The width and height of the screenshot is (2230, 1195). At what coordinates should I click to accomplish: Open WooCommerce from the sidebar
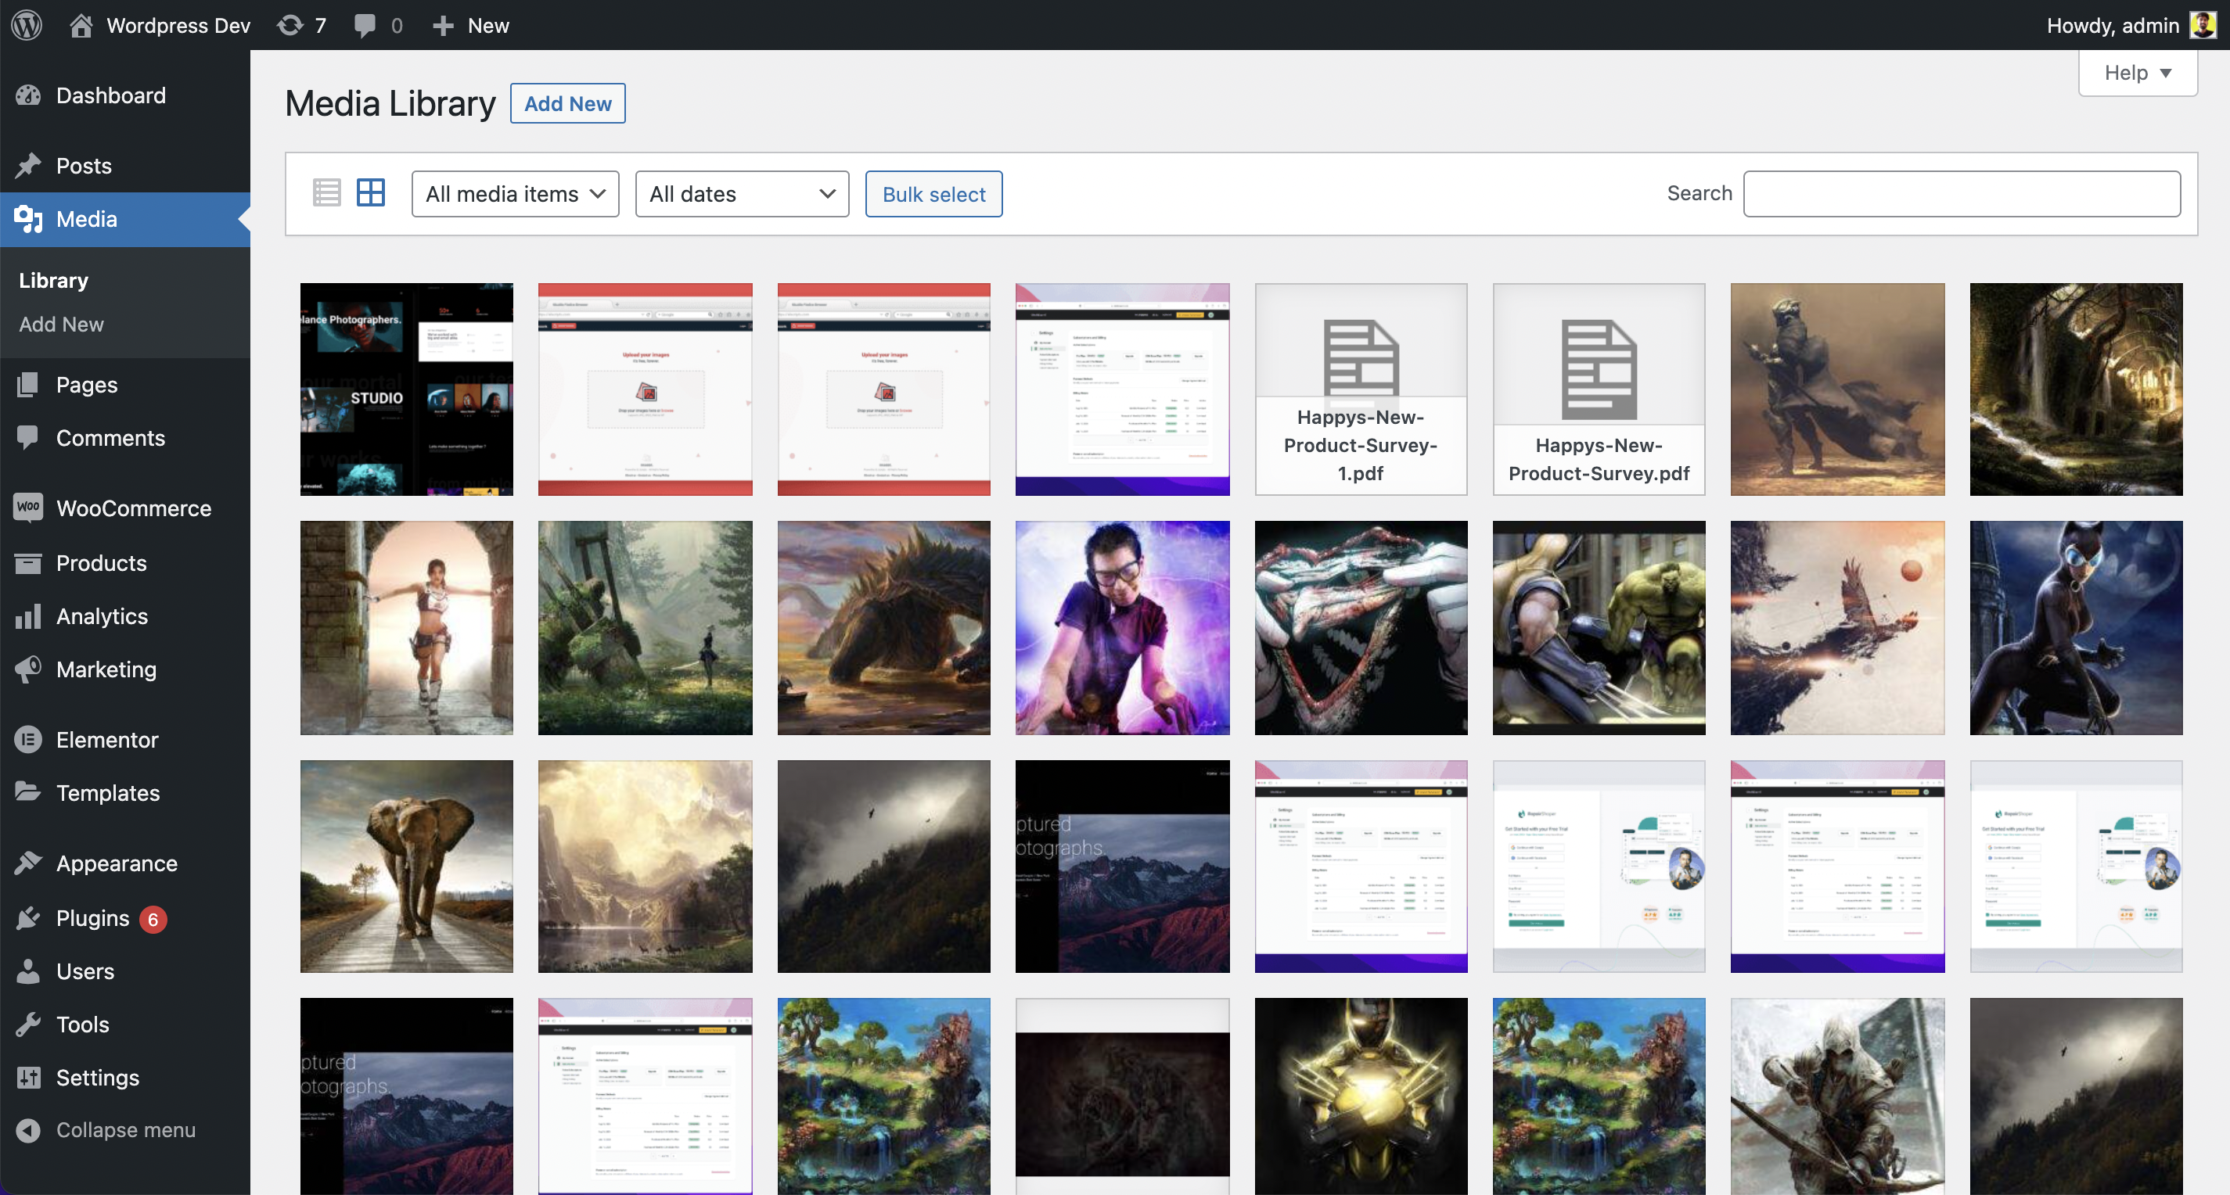click(133, 508)
